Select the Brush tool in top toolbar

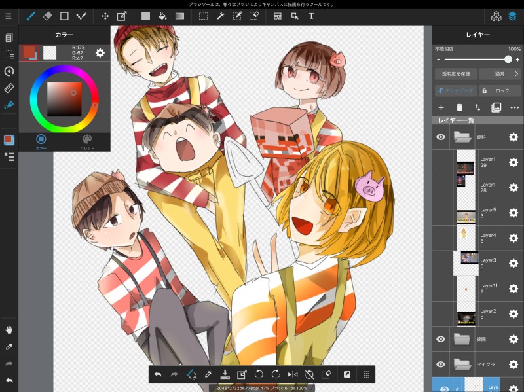click(x=31, y=16)
